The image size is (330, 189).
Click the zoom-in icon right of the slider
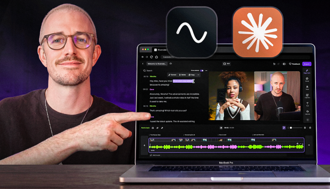click(x=305, y=128)
